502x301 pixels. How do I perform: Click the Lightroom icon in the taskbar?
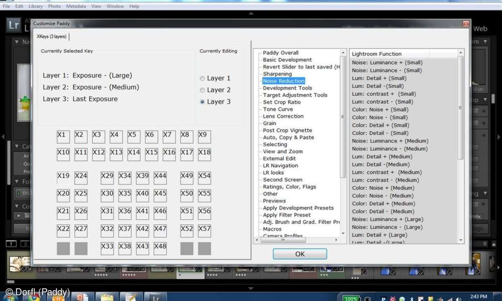click(156, 296)
